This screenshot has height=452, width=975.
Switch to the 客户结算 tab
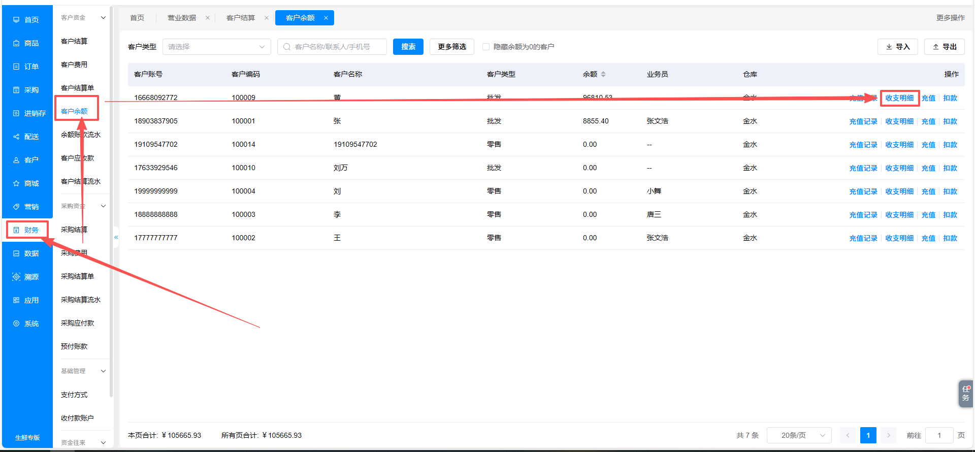(241, 18)
